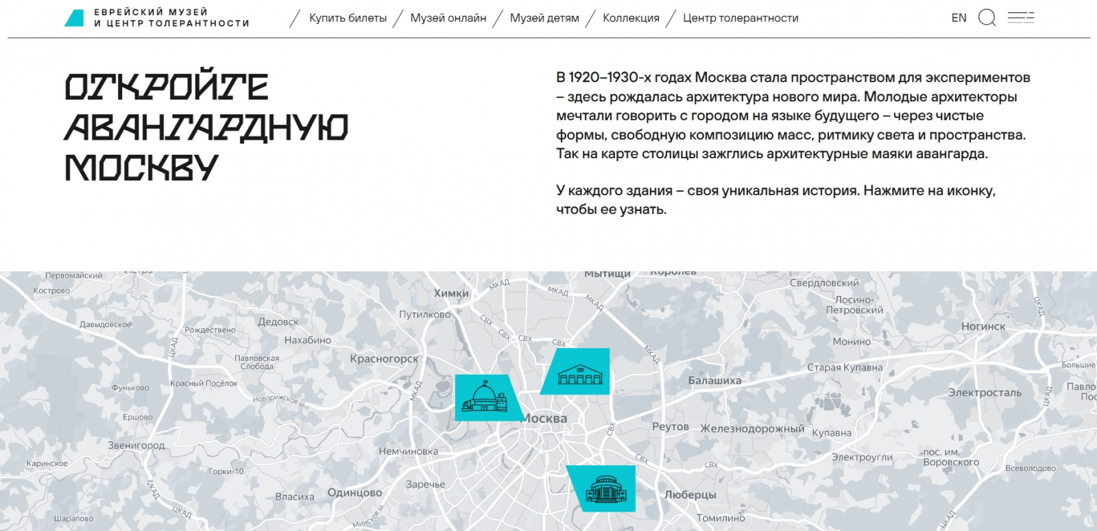Viewport: 1097px width, 531px height.
Task: Click the Немчиновка map label
Action: pyautogui.click(x=409, y=451)
